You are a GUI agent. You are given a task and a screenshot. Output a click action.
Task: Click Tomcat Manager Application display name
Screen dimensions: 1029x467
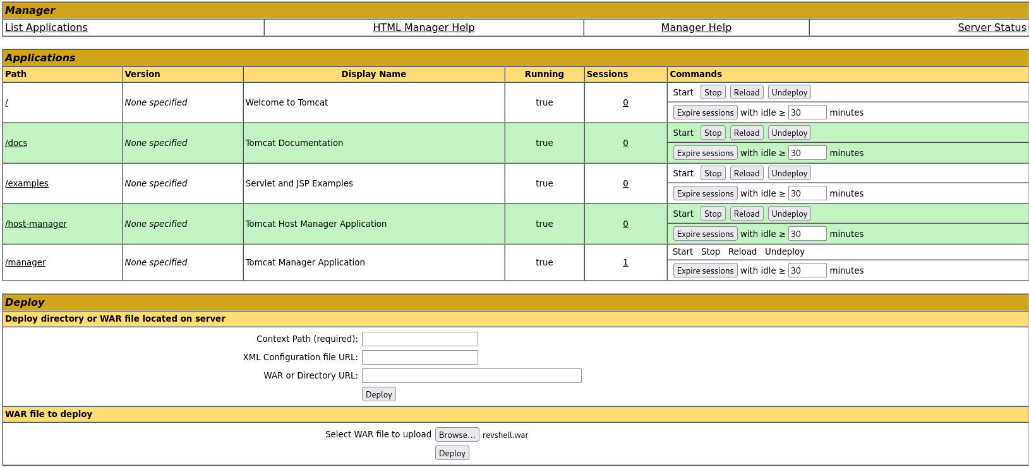[305, 262]
